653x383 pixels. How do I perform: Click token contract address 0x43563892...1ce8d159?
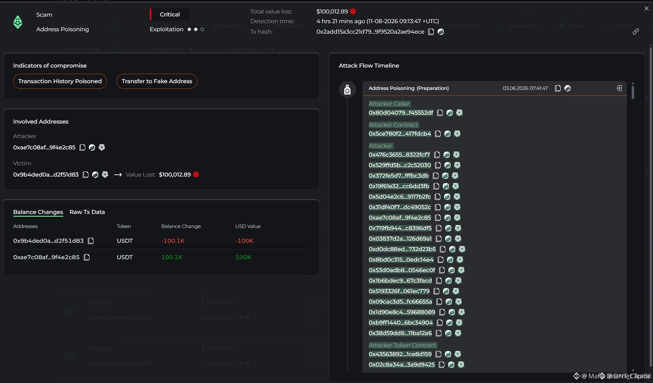(x=400, y=354)
